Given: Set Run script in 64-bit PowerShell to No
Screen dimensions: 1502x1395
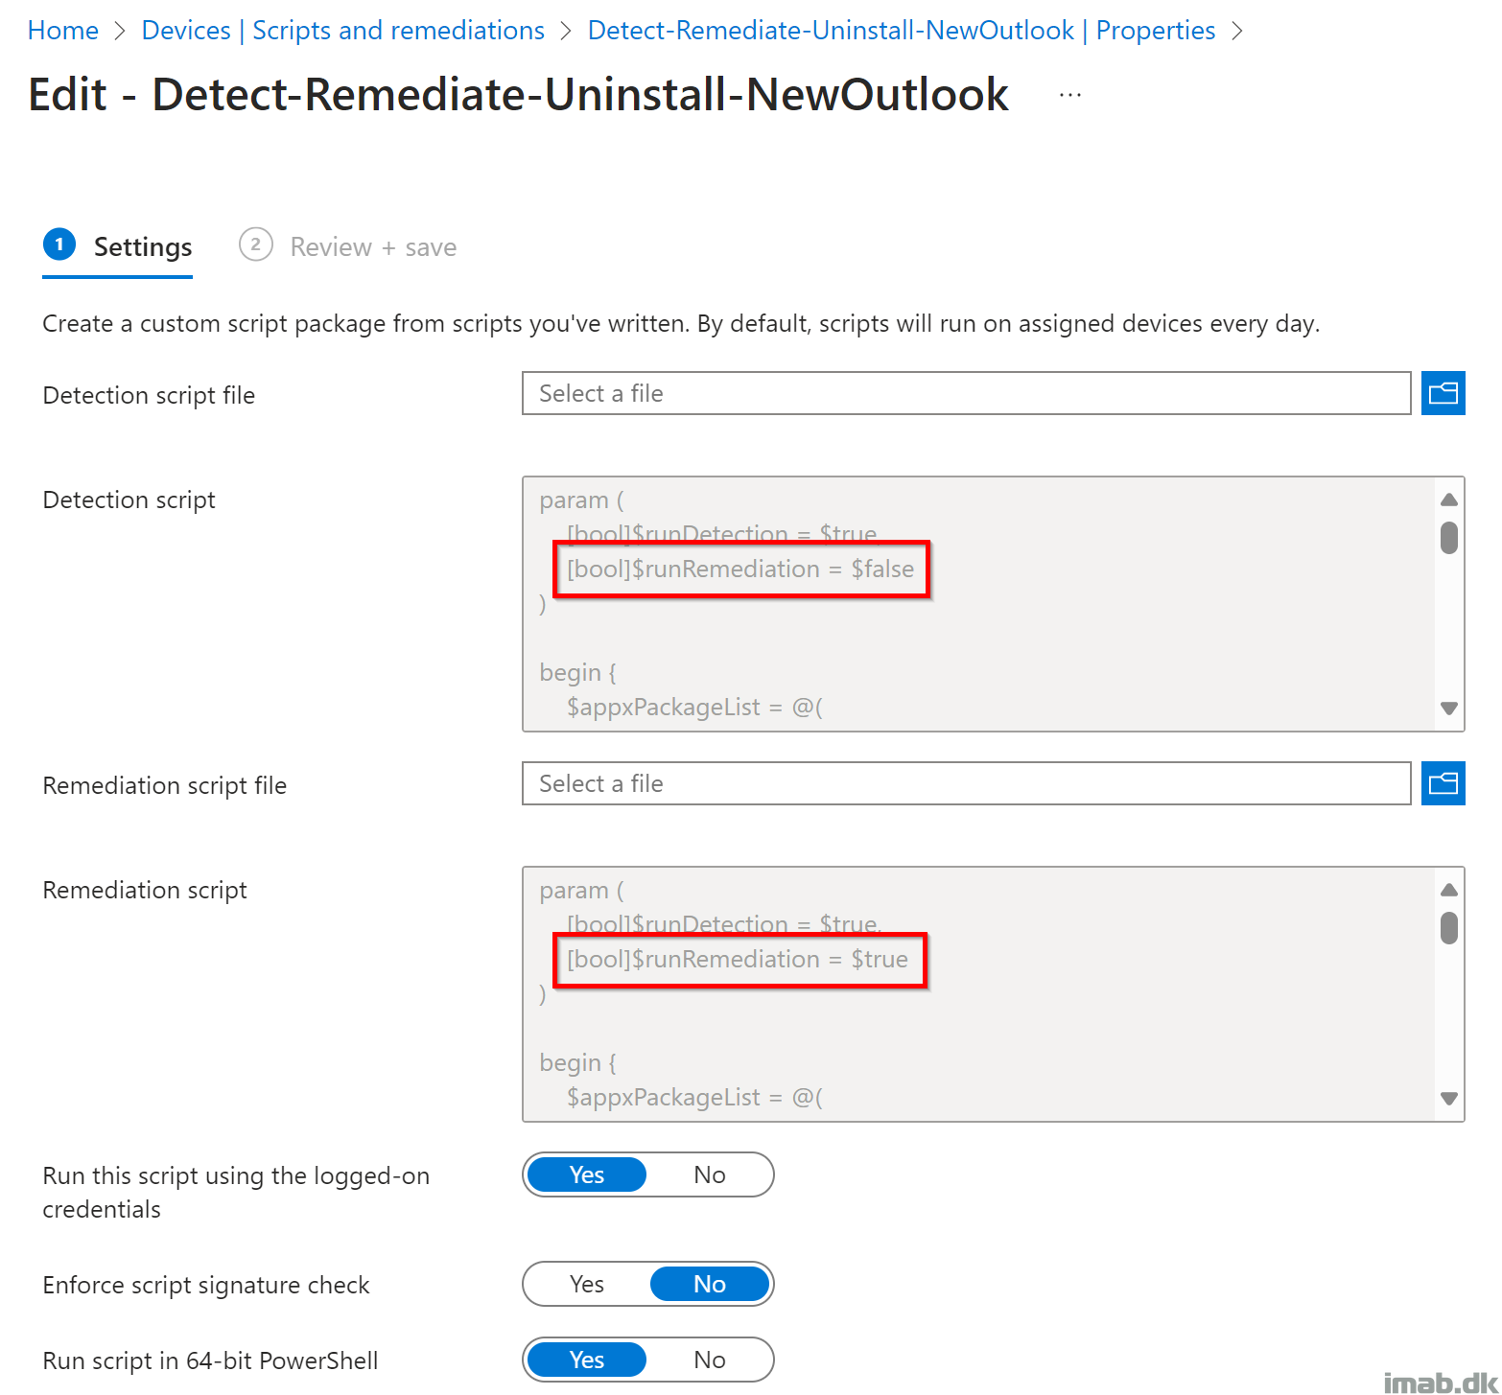Looking at the screenshot, I should (x=709, y=1360).
